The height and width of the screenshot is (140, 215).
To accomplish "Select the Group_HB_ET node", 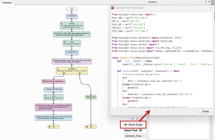I will (x=72, y=53).
